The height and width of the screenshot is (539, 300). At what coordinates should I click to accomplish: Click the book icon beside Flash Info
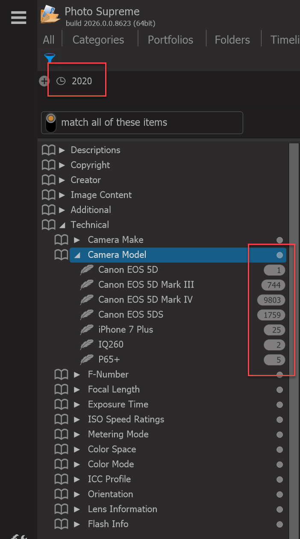click(x=62, y=524)
